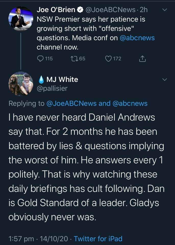Screen dimensions: 175x245
Task: Click the MJ White display name
Action: 62,80
